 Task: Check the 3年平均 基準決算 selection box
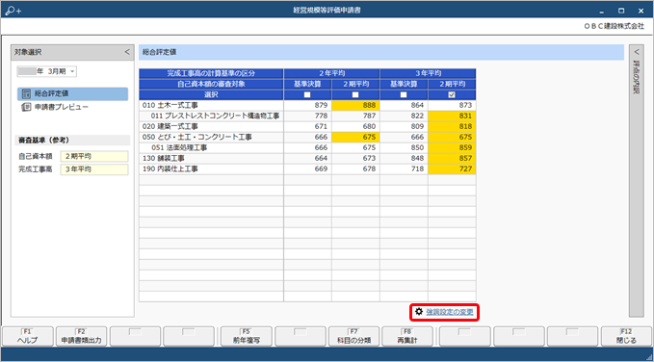[404, 94]
